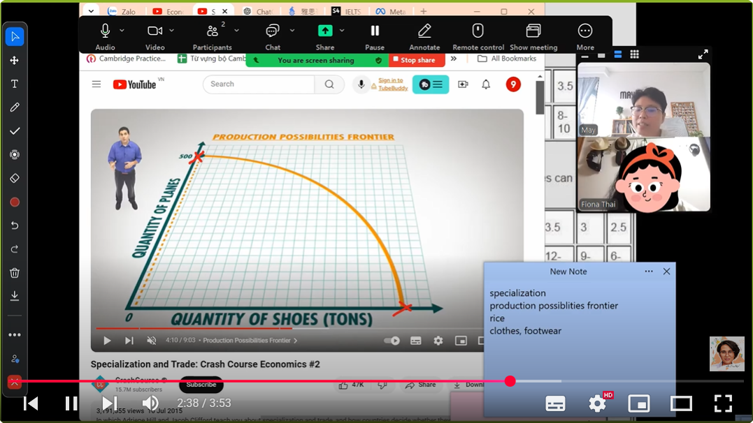Open New Note options ellipsis menu
The image size is (753, 423).
(x=649, y=272)
